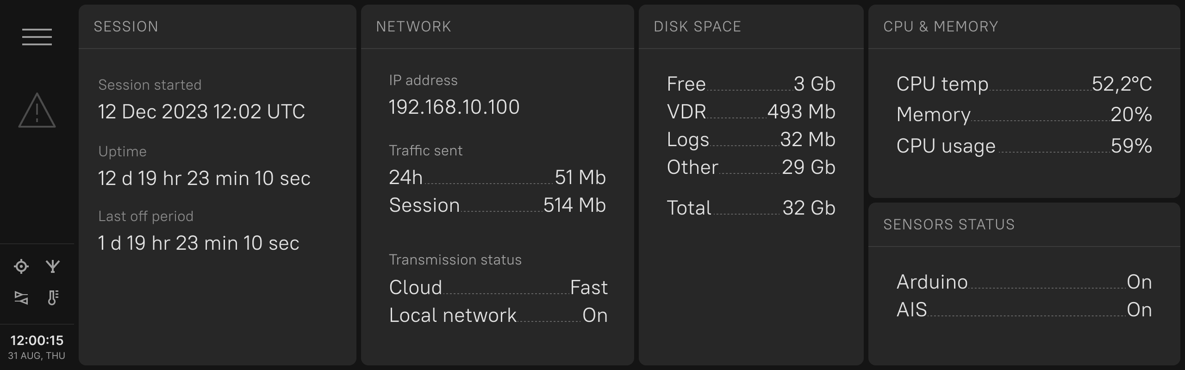The width and height of the screenshot is (1185, 370).
Task: Select the Session panel header
Action: (126, 27)
